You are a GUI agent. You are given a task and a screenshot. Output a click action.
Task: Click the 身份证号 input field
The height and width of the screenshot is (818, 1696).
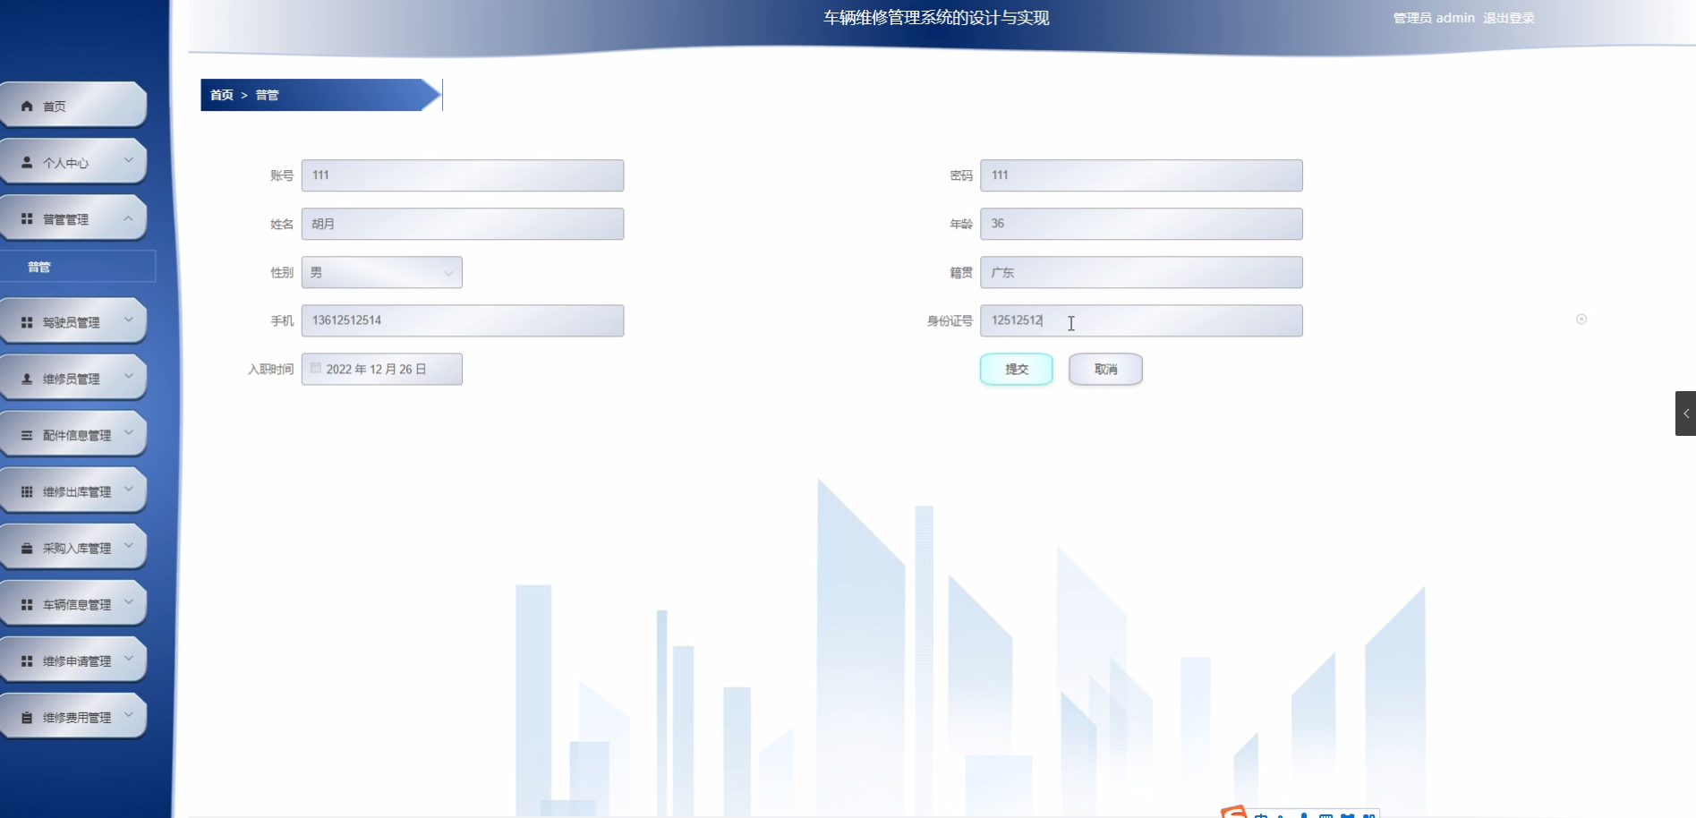[x=1141, y=320]
